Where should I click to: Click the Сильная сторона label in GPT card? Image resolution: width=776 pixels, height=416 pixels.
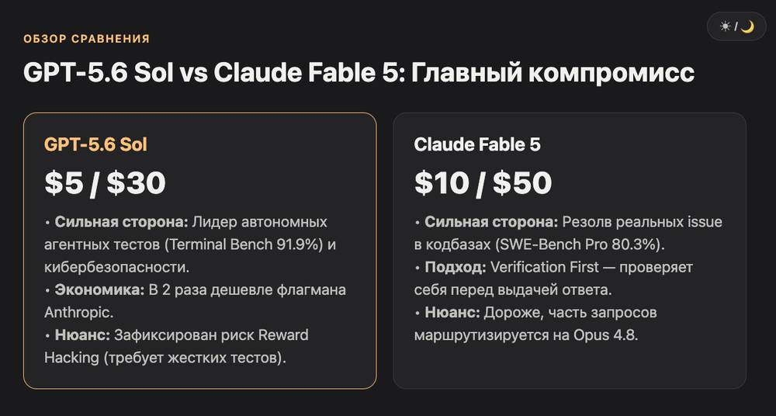[121, 222]
